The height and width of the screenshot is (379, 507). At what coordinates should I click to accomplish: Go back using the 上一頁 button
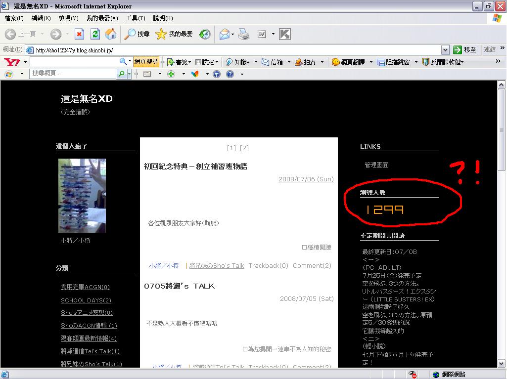coord(20,34)
